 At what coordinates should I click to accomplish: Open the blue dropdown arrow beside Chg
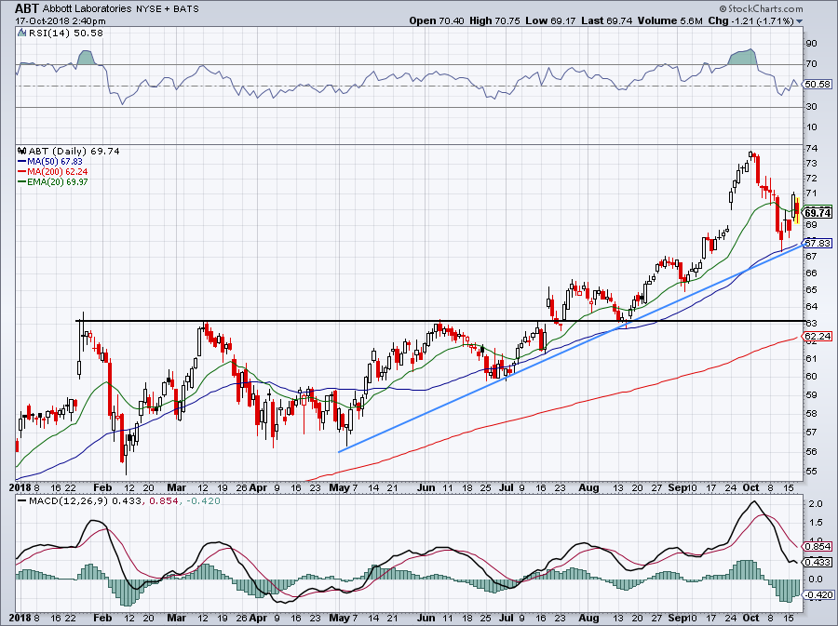800,21
